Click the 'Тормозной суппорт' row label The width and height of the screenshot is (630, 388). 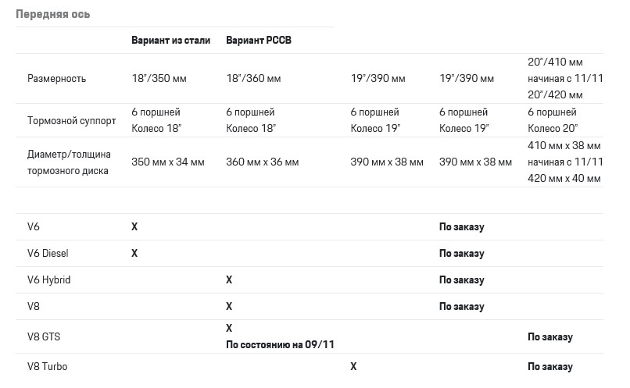click(x=71, y=121)
